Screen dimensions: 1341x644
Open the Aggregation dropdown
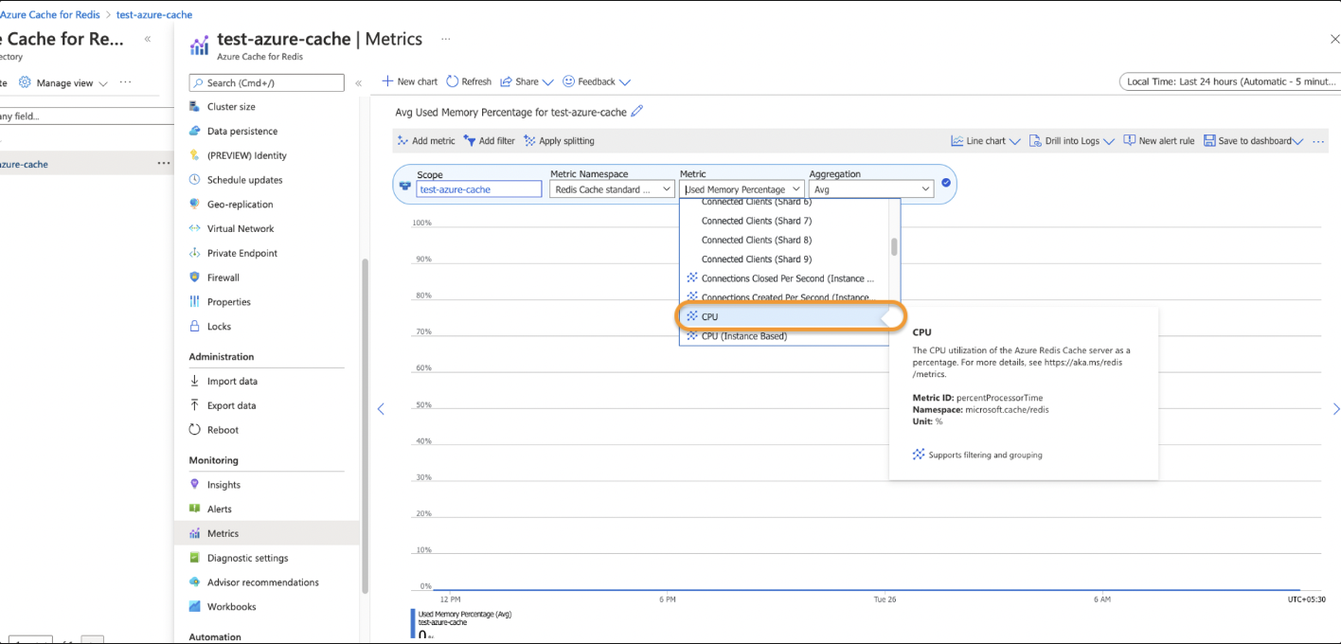[871, 189]
